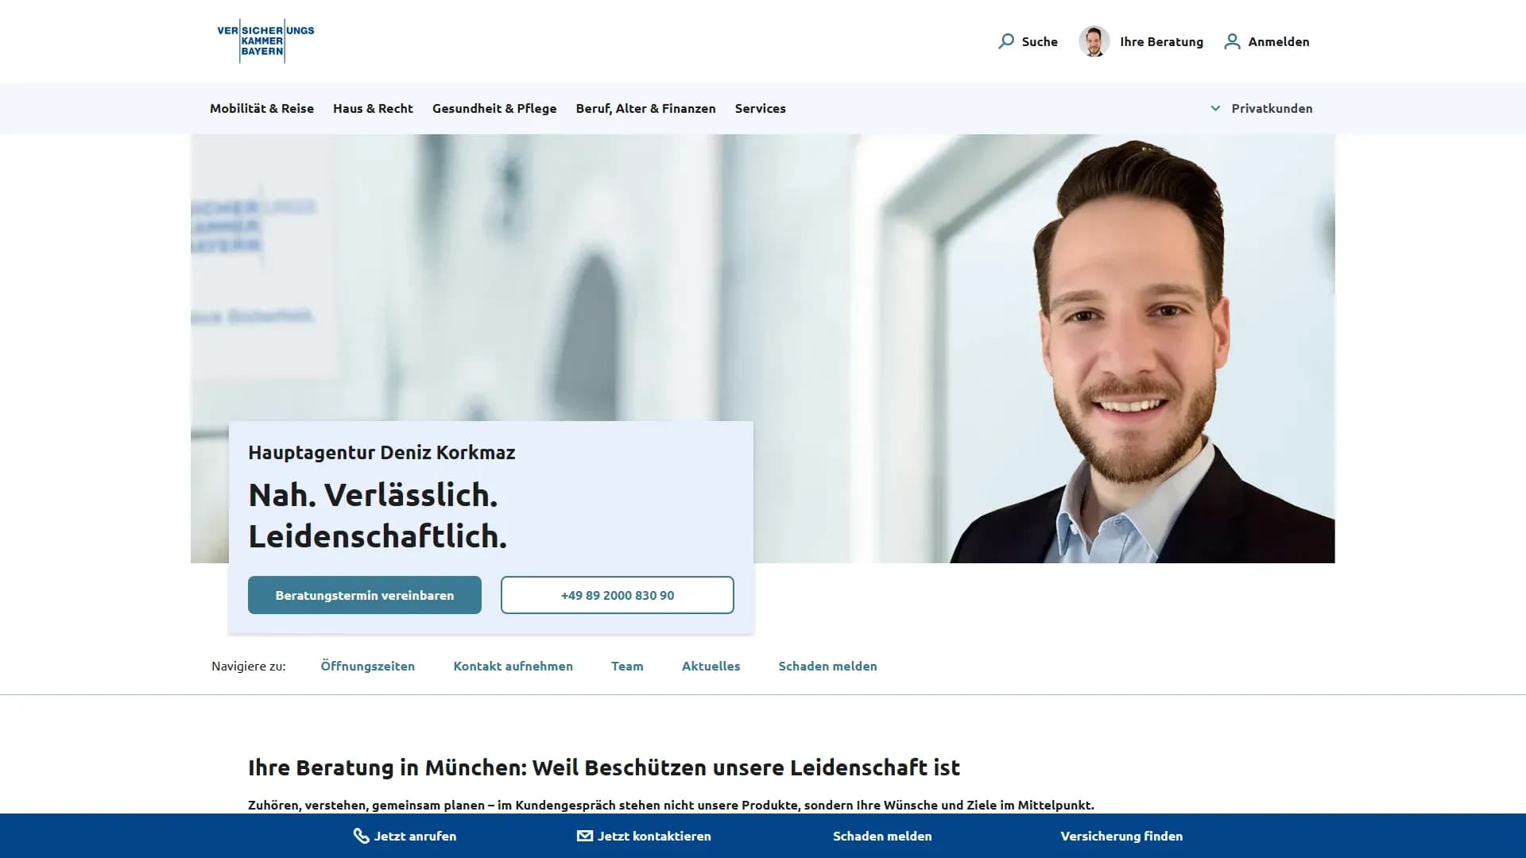Click the phone icon in bottom bar

pos(361,836)
